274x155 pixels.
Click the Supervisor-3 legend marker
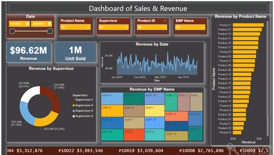[x=73, y=110]
